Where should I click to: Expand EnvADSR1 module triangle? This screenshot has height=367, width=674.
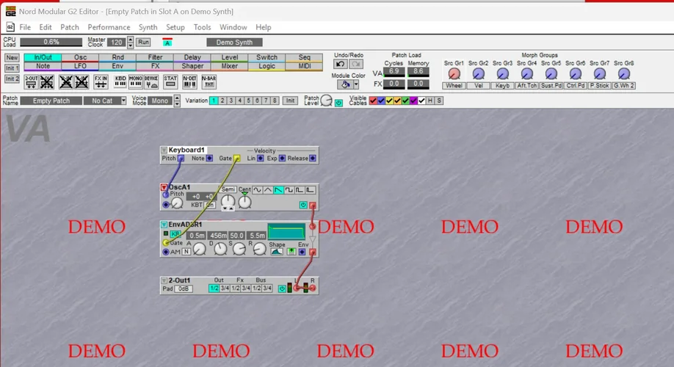pyautogui.click(x=164, y=225)
